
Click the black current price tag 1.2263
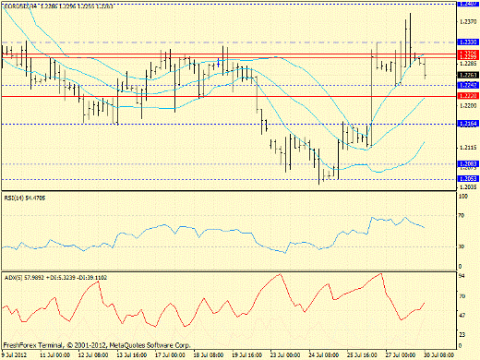[x=468, y=75]
